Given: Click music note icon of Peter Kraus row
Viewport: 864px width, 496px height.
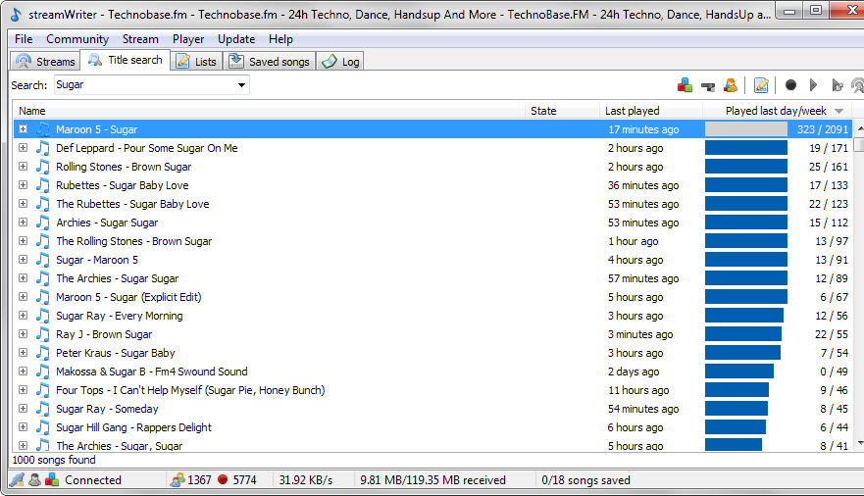Looking at the screenshot, I should [43, 353].
